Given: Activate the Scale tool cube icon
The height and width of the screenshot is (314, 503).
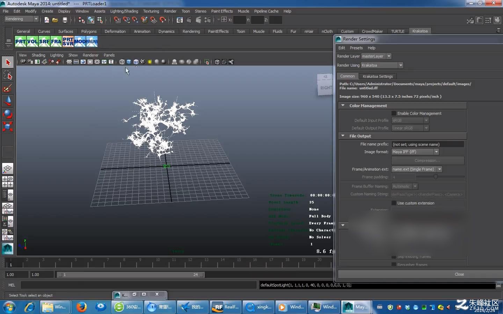Looking at the screenshot, I should pyautogui.click(x=8, y=126).
